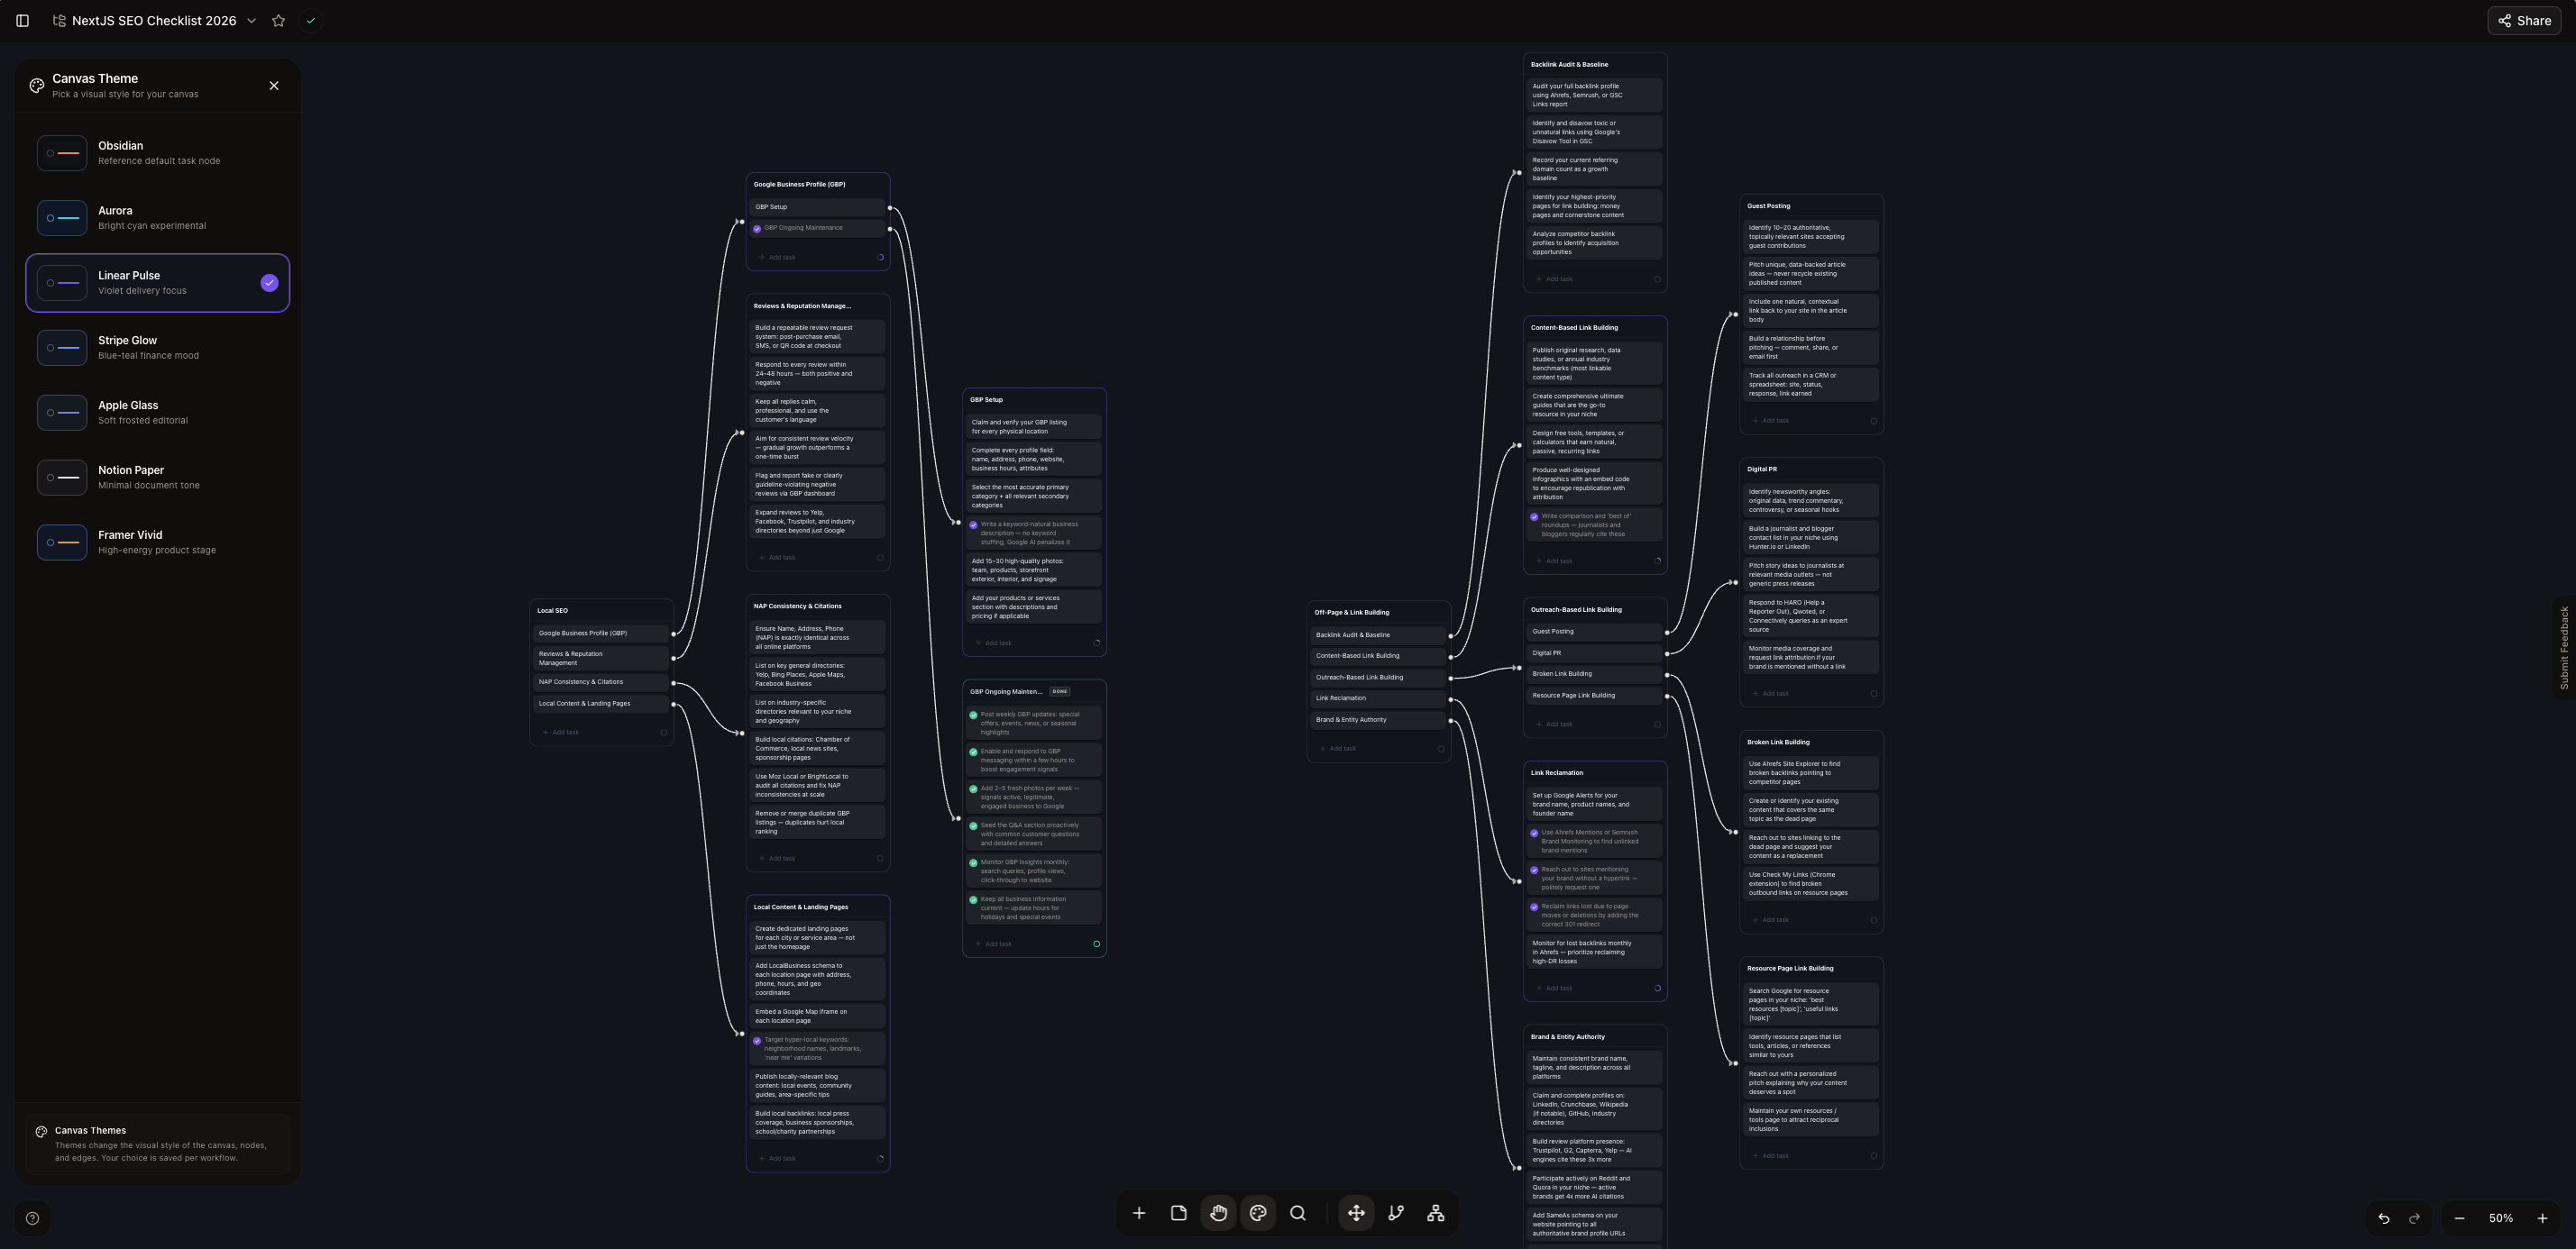Viewport: 2576px width, 1249px height.
Task: Click progress ring on Local SEO card
Action: (664, 733)
